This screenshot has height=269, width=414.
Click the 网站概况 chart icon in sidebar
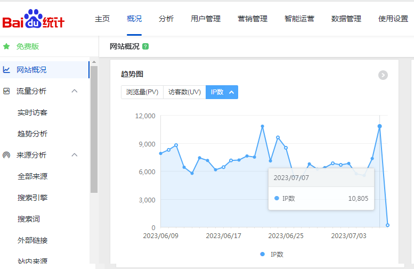(x=6, y=70)
